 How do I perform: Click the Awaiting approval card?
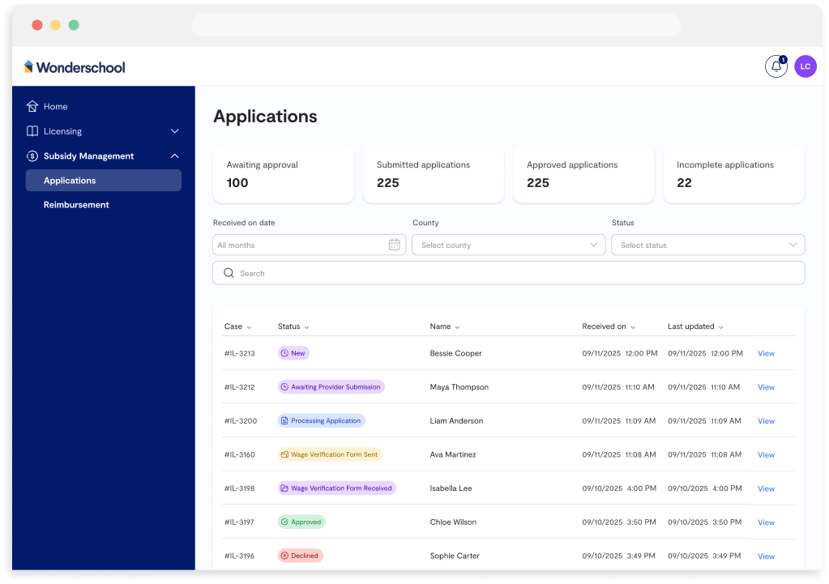point(284,174)
